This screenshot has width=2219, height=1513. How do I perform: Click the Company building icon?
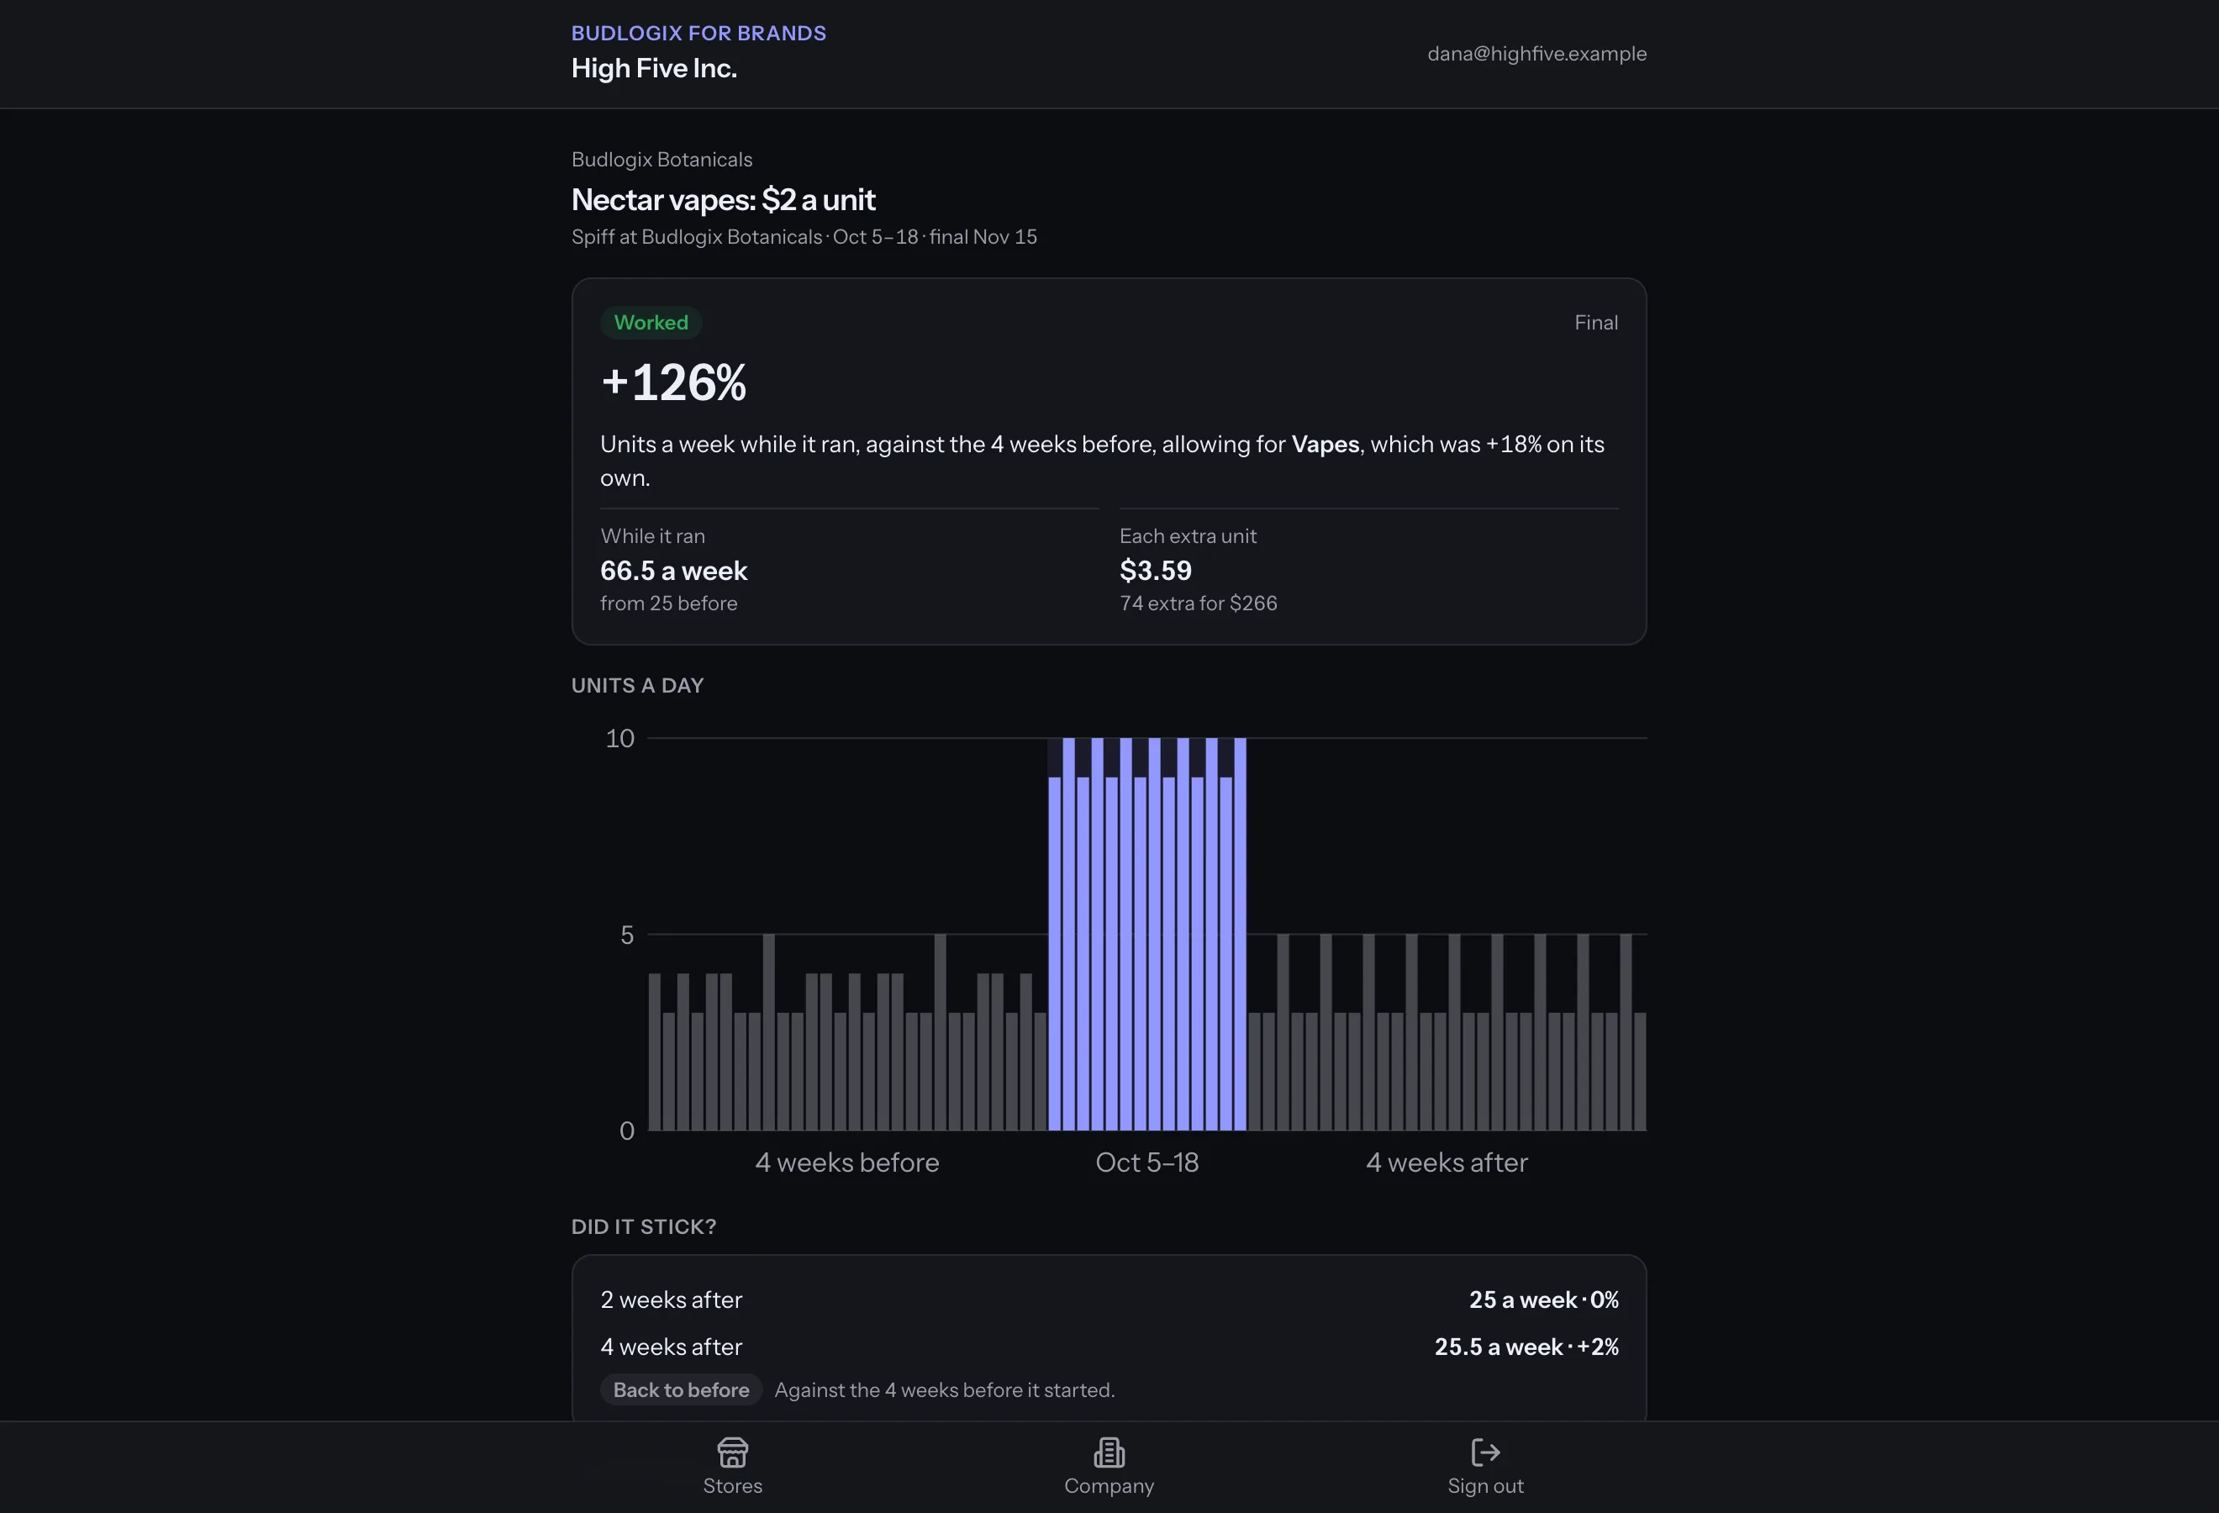(x=1109, y=1452)
